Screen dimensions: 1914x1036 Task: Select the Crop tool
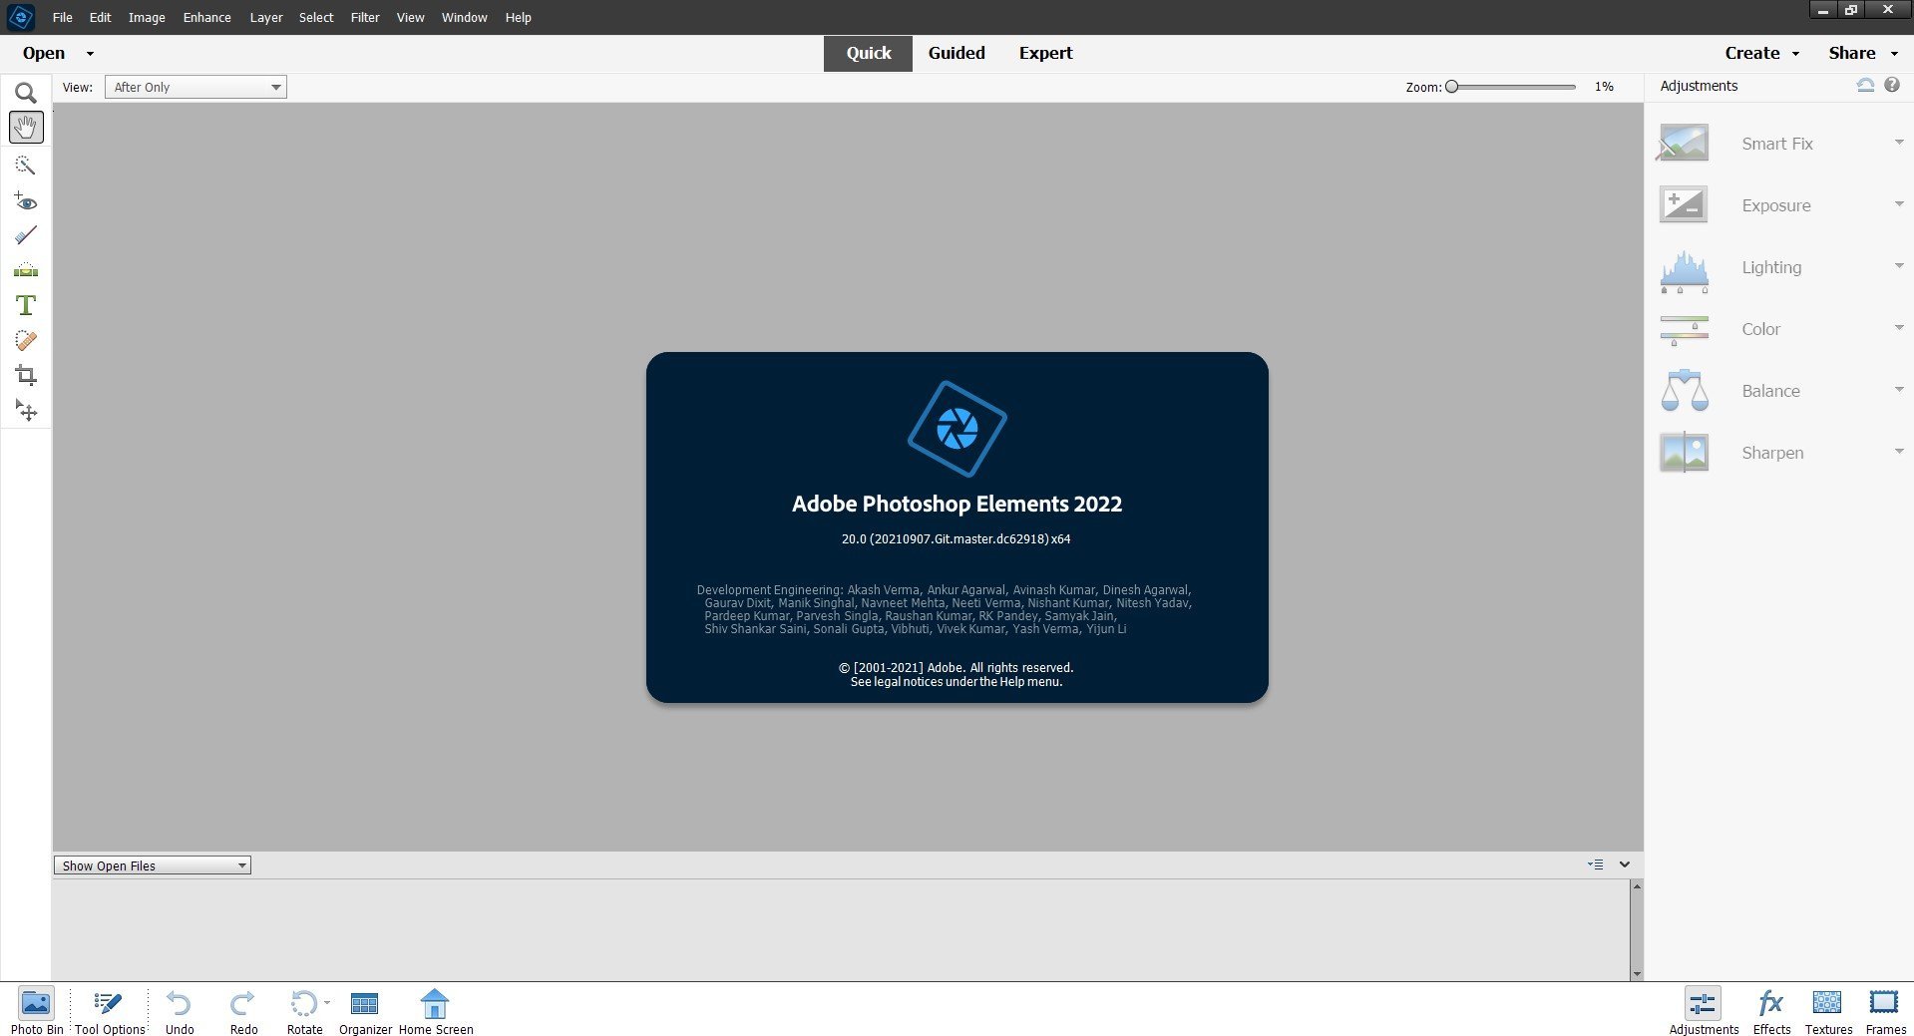(x=26, y=375)
